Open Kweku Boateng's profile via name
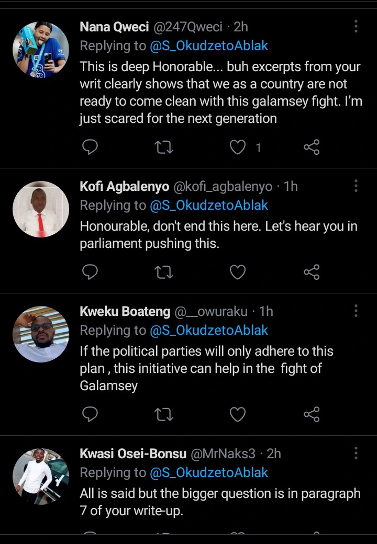This screenshot has width=377, height=544. pyautogui.click(x=125, y=312)
